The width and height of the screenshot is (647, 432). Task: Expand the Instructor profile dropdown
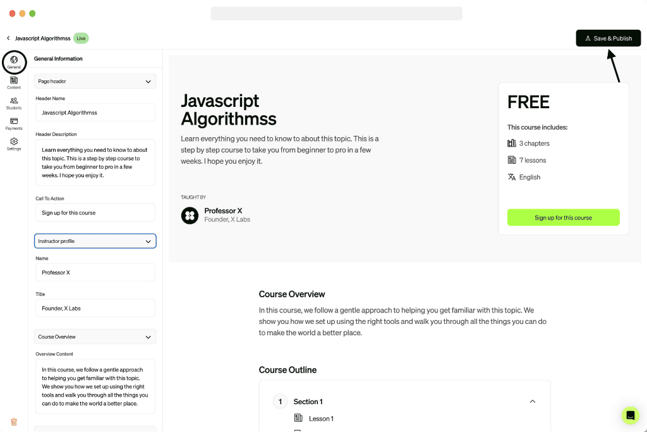pos(95,241)
